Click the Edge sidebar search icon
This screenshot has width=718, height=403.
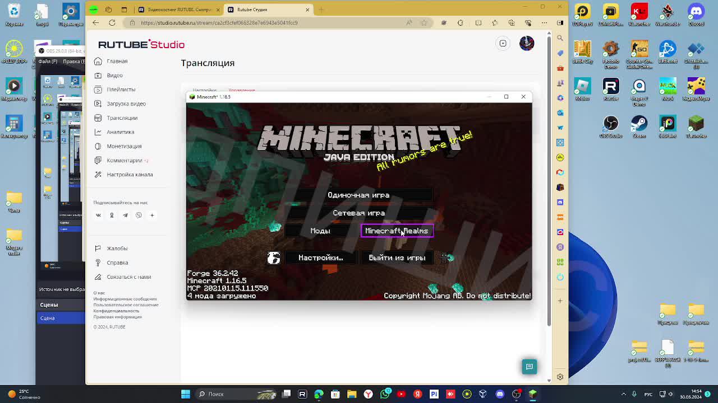(560, 38)
